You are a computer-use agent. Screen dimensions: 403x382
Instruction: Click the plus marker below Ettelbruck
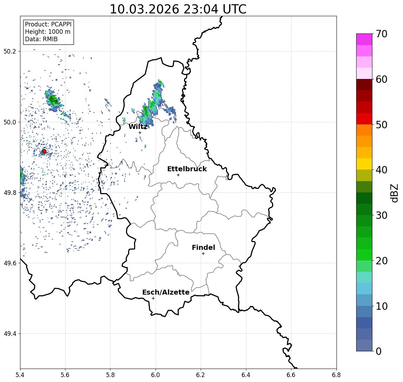[x=178, y=175]
